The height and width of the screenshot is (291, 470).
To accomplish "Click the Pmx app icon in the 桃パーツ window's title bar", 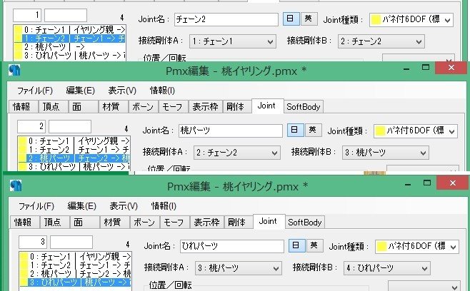I will coord(14,71).
